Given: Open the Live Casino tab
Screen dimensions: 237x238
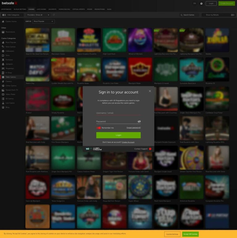Looking at the screenshot, I should 41,9.
